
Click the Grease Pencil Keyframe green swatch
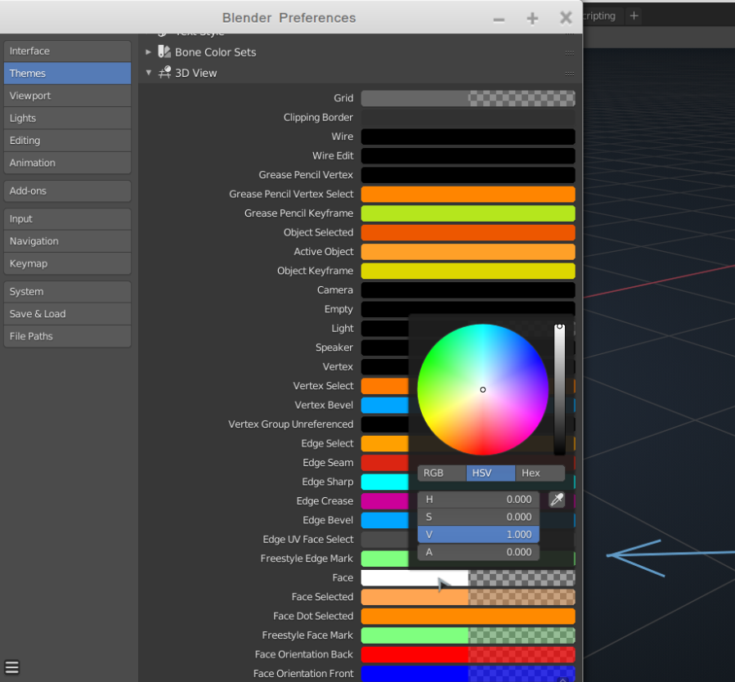pyautogui.click(x=468, y=213)
